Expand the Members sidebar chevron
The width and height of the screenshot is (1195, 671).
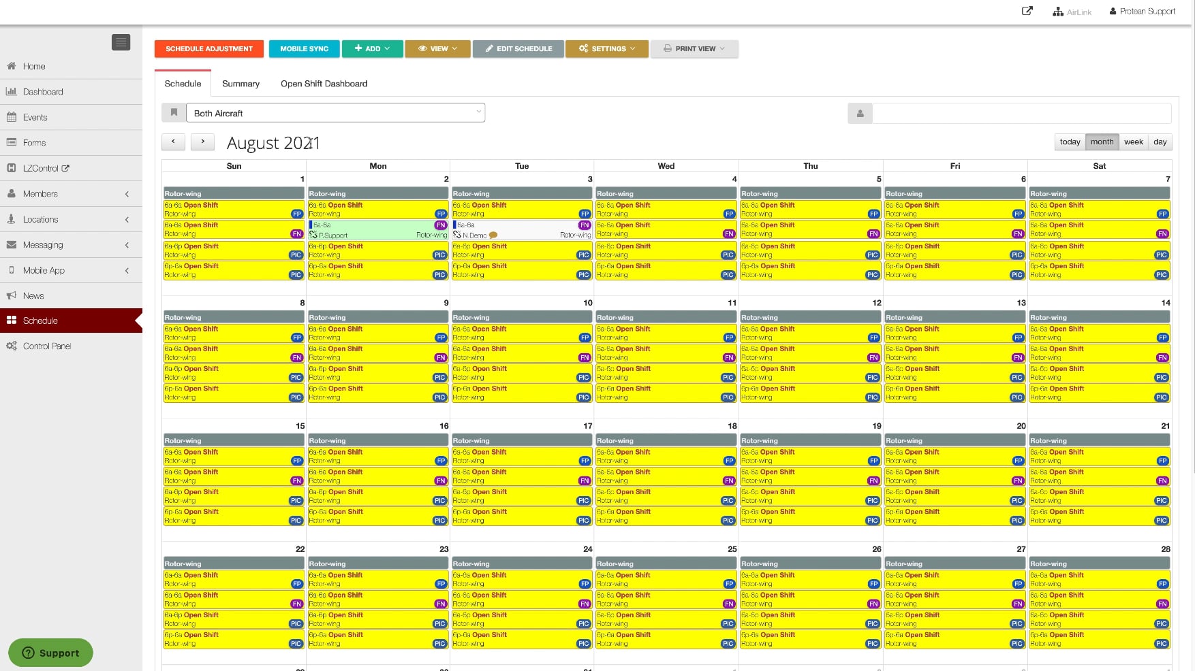pyautogui.click(x=127, y=193)
